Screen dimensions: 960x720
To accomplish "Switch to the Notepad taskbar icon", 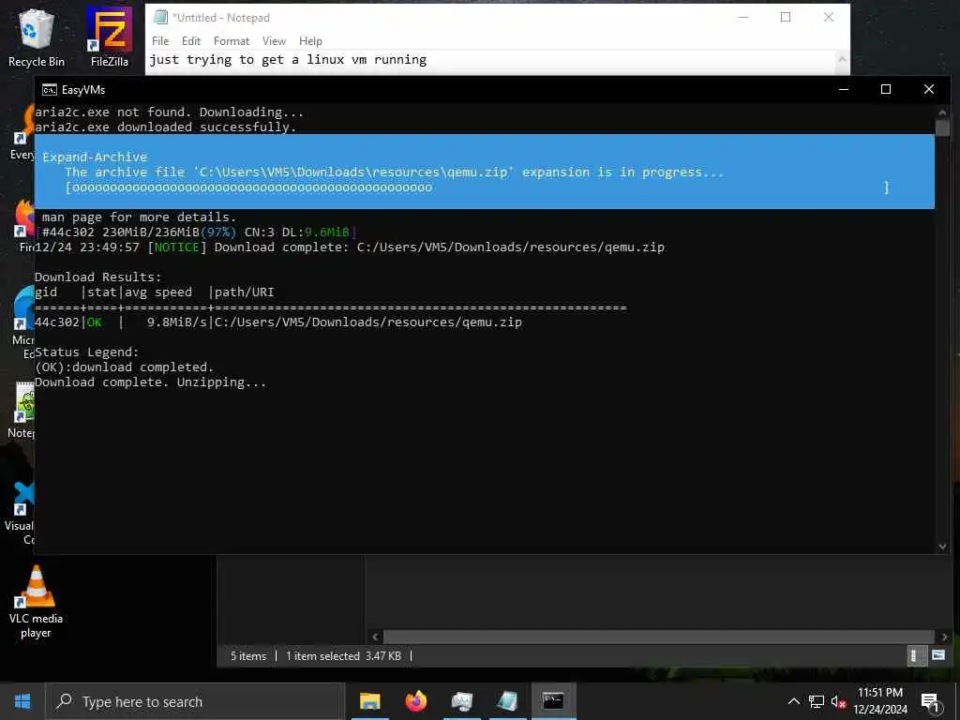I will [x=507, y=701].
